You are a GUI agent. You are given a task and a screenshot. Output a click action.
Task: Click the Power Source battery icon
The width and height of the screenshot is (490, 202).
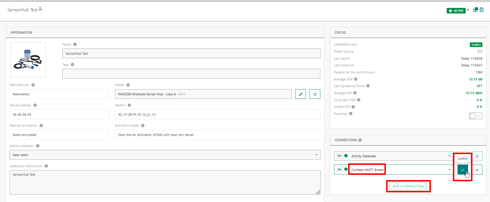(480, 51)
